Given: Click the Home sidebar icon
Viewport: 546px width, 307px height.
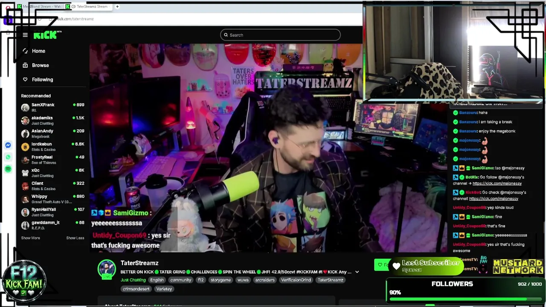Looking at the screenshot, I should pos(25,51).
